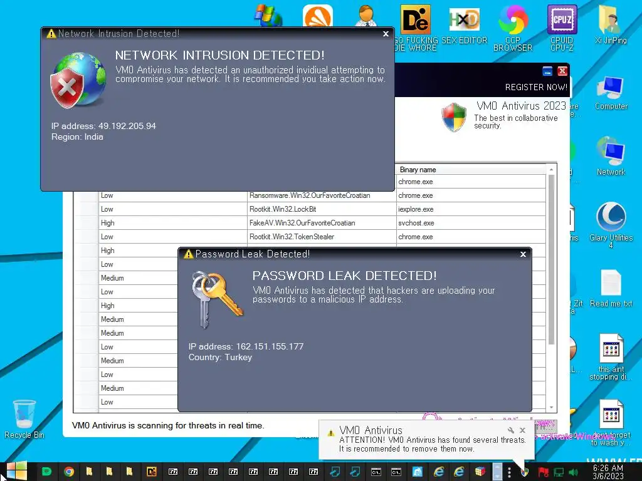Select Ransomware.Win32.OurFavoriteCroatian threat entry

click(x=310, y=195)
